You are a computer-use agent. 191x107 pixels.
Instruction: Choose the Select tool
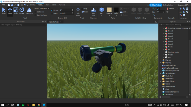[x=4, y=11]
